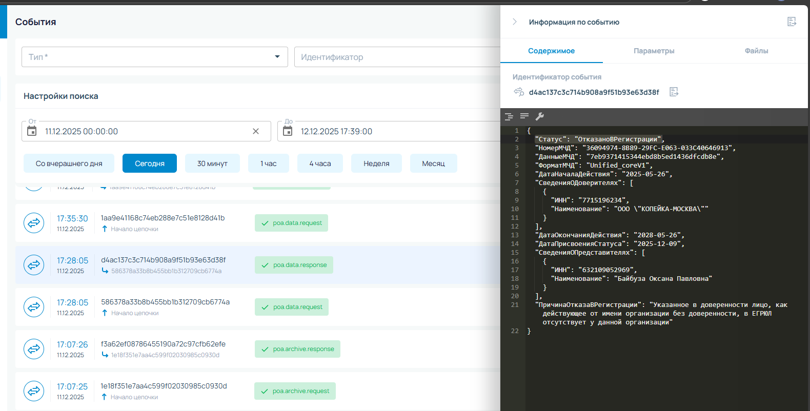
Task: Select the 'Сегодня' quick filter
Action: tap(149, 163)
